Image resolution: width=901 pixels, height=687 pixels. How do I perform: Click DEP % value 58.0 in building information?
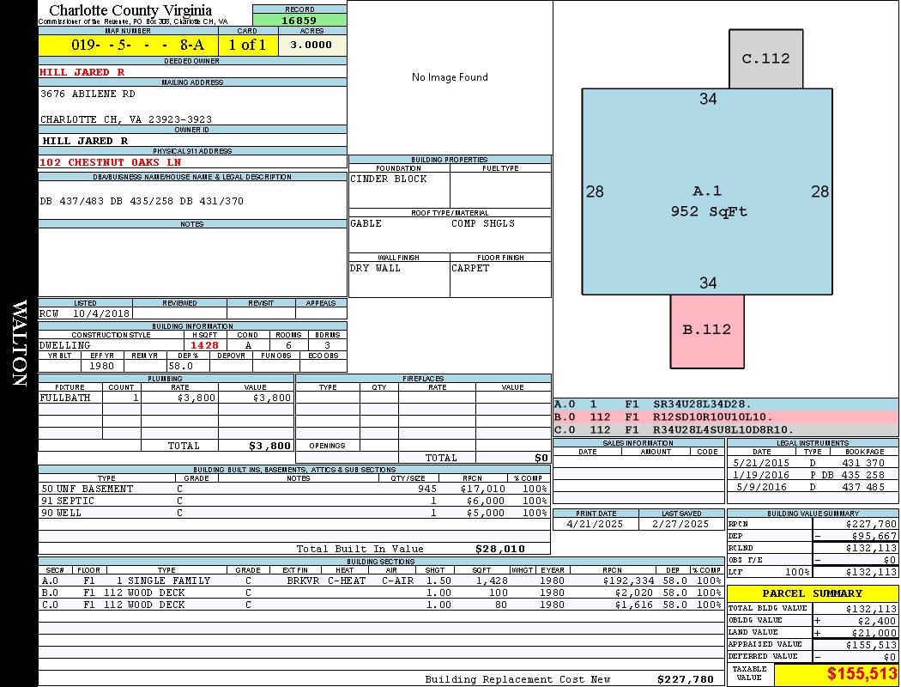pos(181,366)
